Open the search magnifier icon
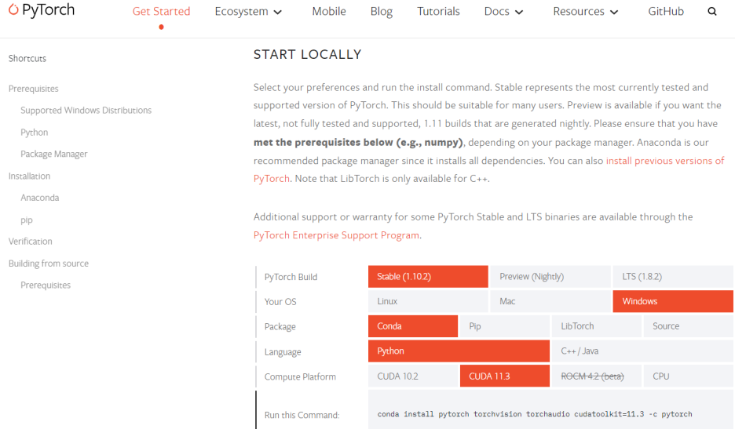This screenshot has height=429, width=735. tap(712, 12)
